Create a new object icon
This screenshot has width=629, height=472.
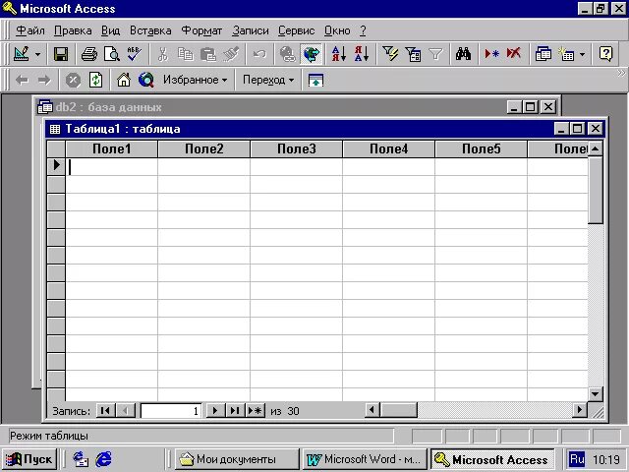pyautogui.click(x=566, y=54)
